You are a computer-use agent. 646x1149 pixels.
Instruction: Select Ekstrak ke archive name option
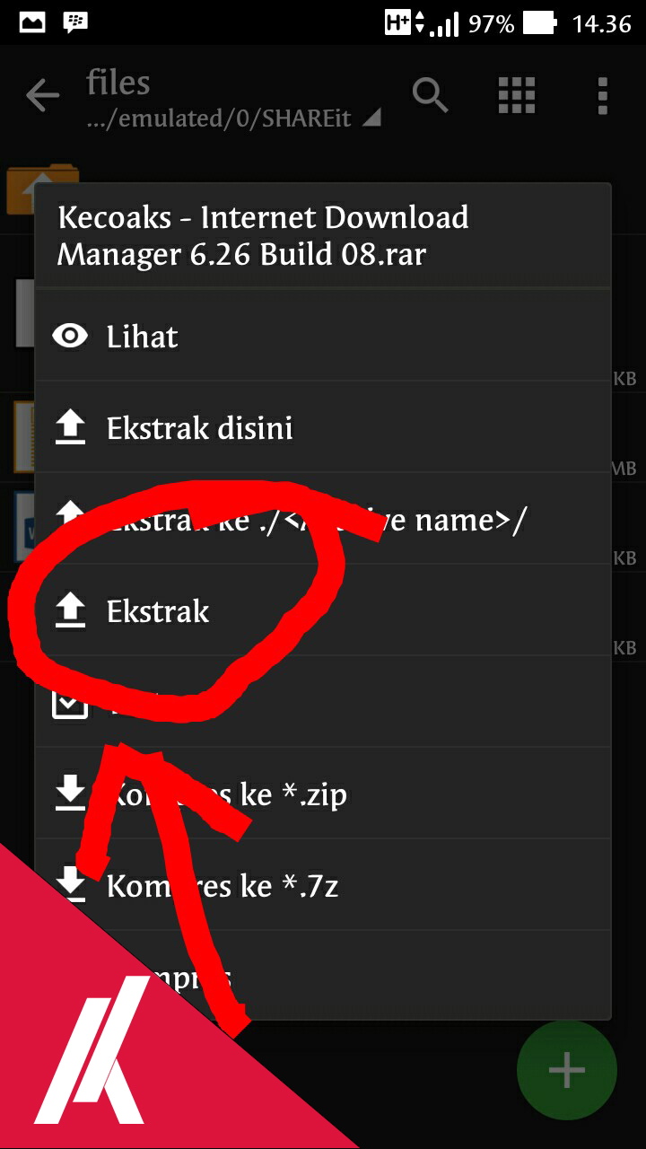(x=323, y=519)
